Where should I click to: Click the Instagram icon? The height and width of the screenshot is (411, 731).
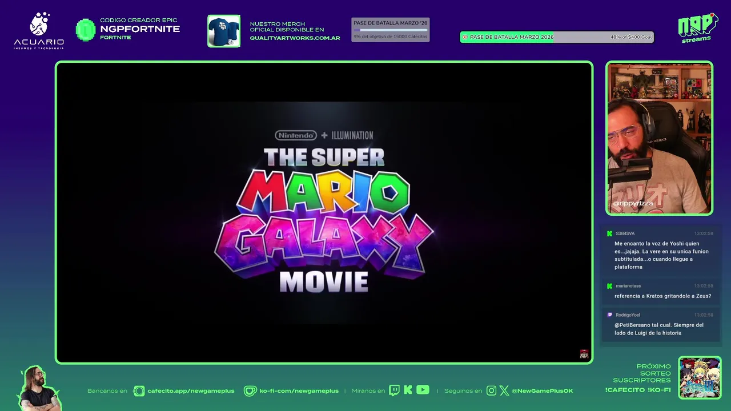pos(491,391)
